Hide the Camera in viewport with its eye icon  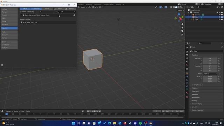[x=219, y=15]
